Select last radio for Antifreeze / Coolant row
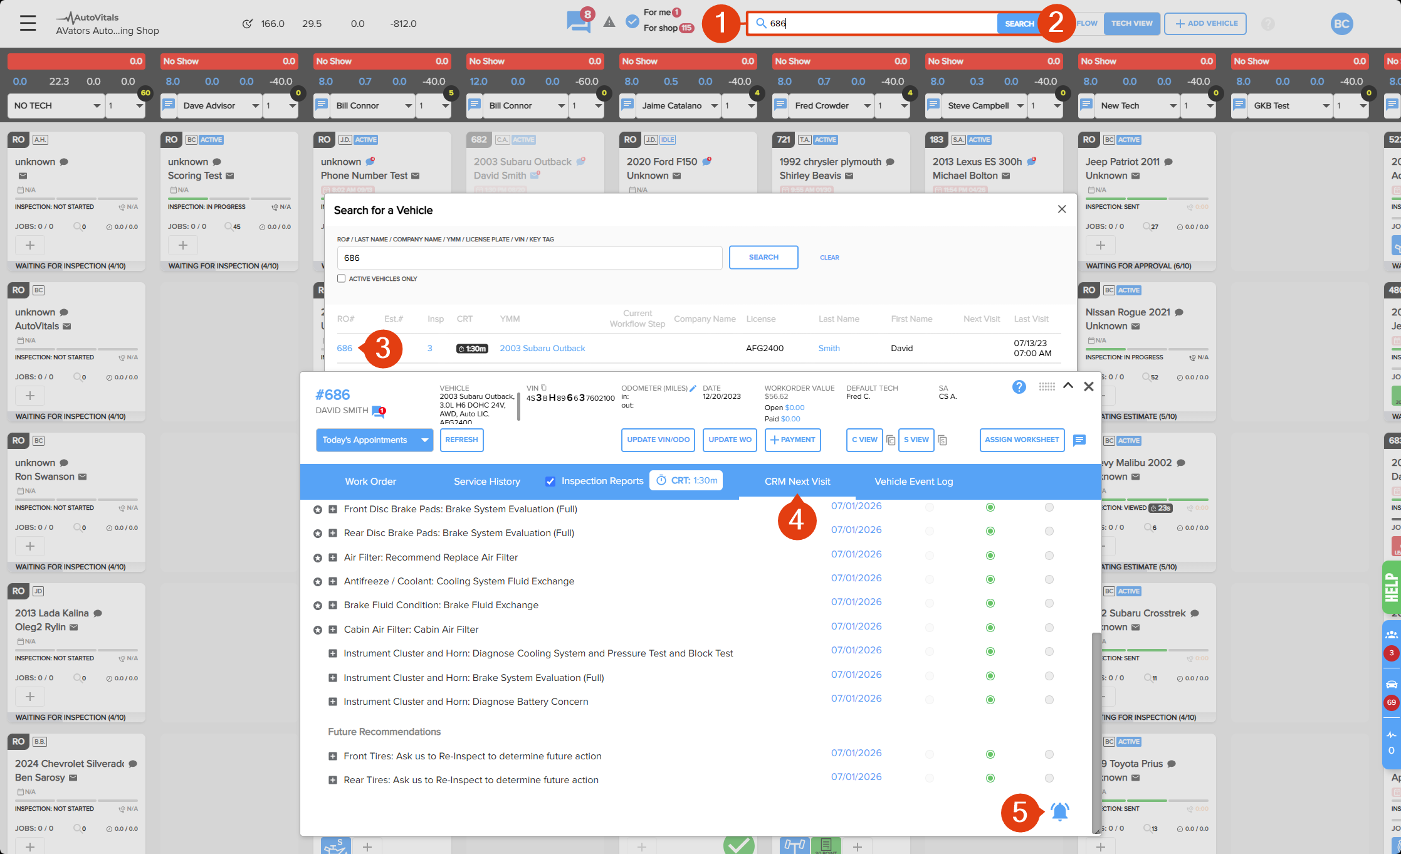1401x854 pixels. coord(1049,579)
